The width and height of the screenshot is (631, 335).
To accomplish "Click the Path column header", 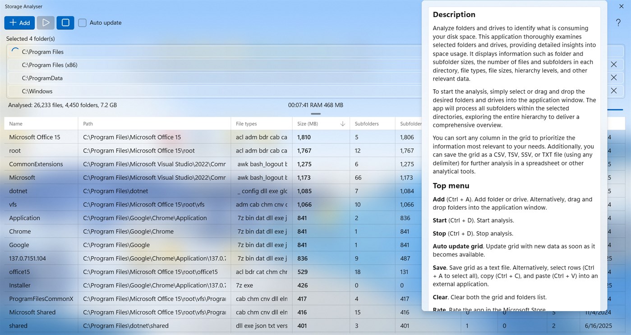I will [88, 123].
